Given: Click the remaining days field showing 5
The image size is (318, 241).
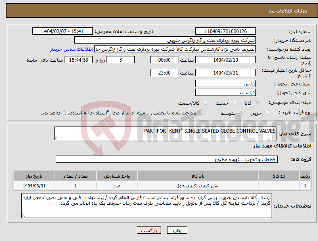Looking at the screenshot, I should point(121,60).
